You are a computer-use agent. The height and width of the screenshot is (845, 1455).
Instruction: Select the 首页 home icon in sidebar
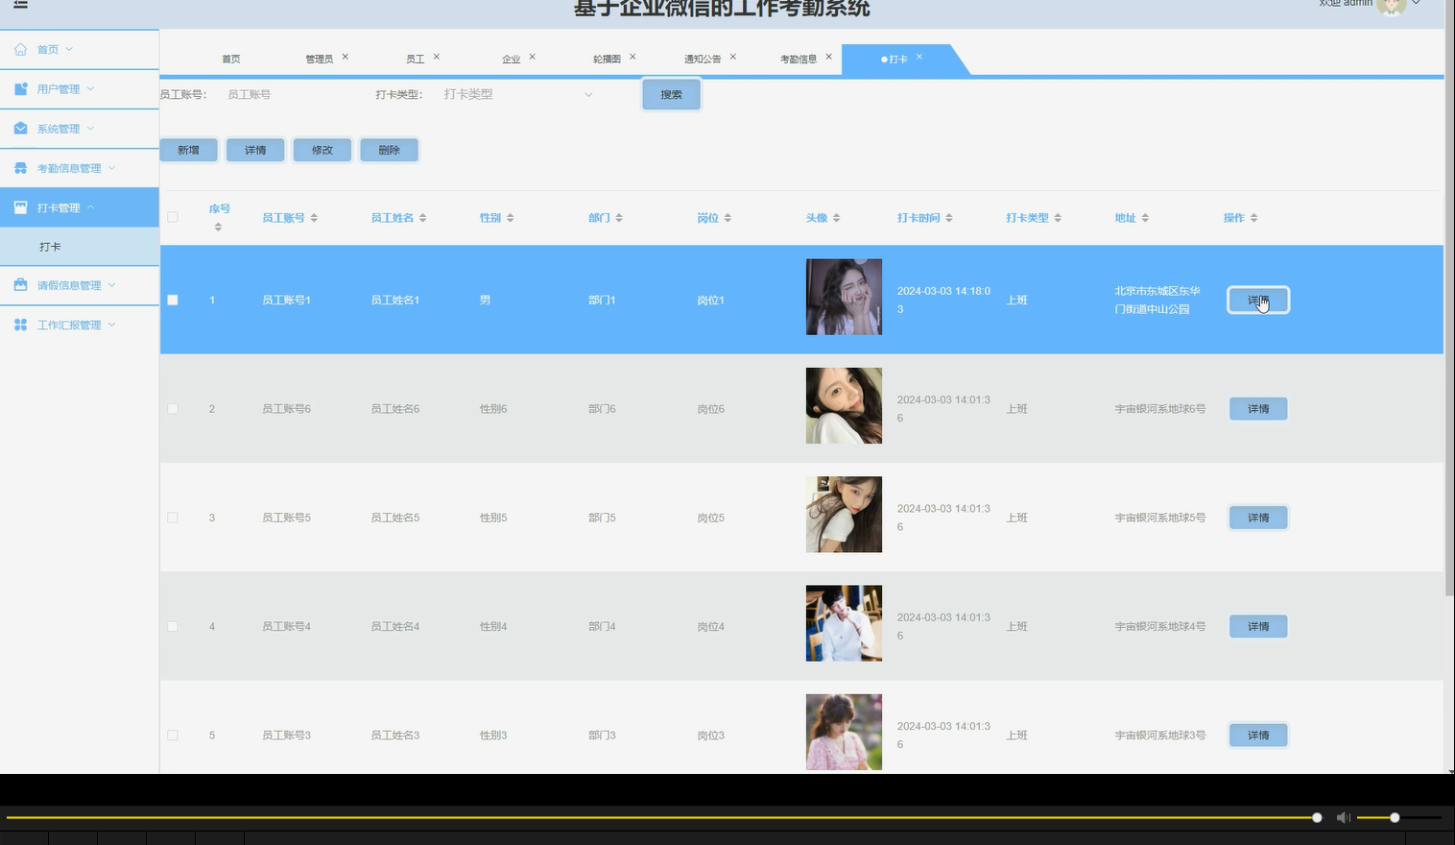pyautogui.click(x=18, y=49)
